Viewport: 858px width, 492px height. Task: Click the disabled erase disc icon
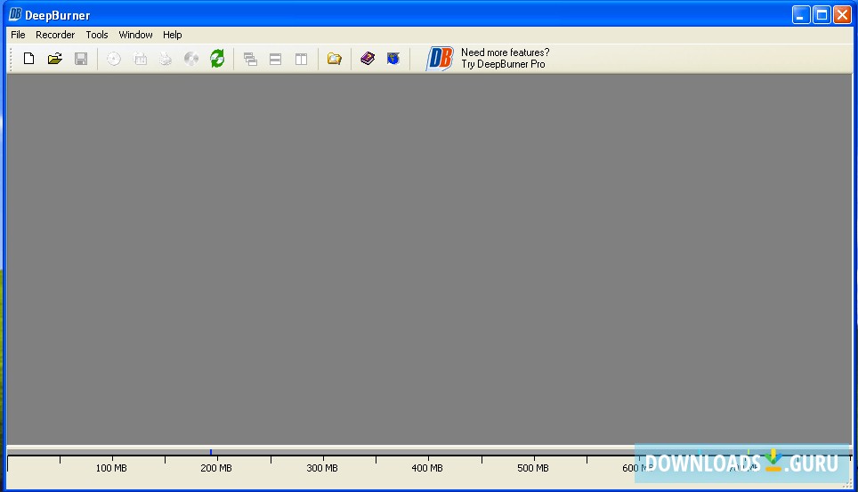tap(140, 59)
